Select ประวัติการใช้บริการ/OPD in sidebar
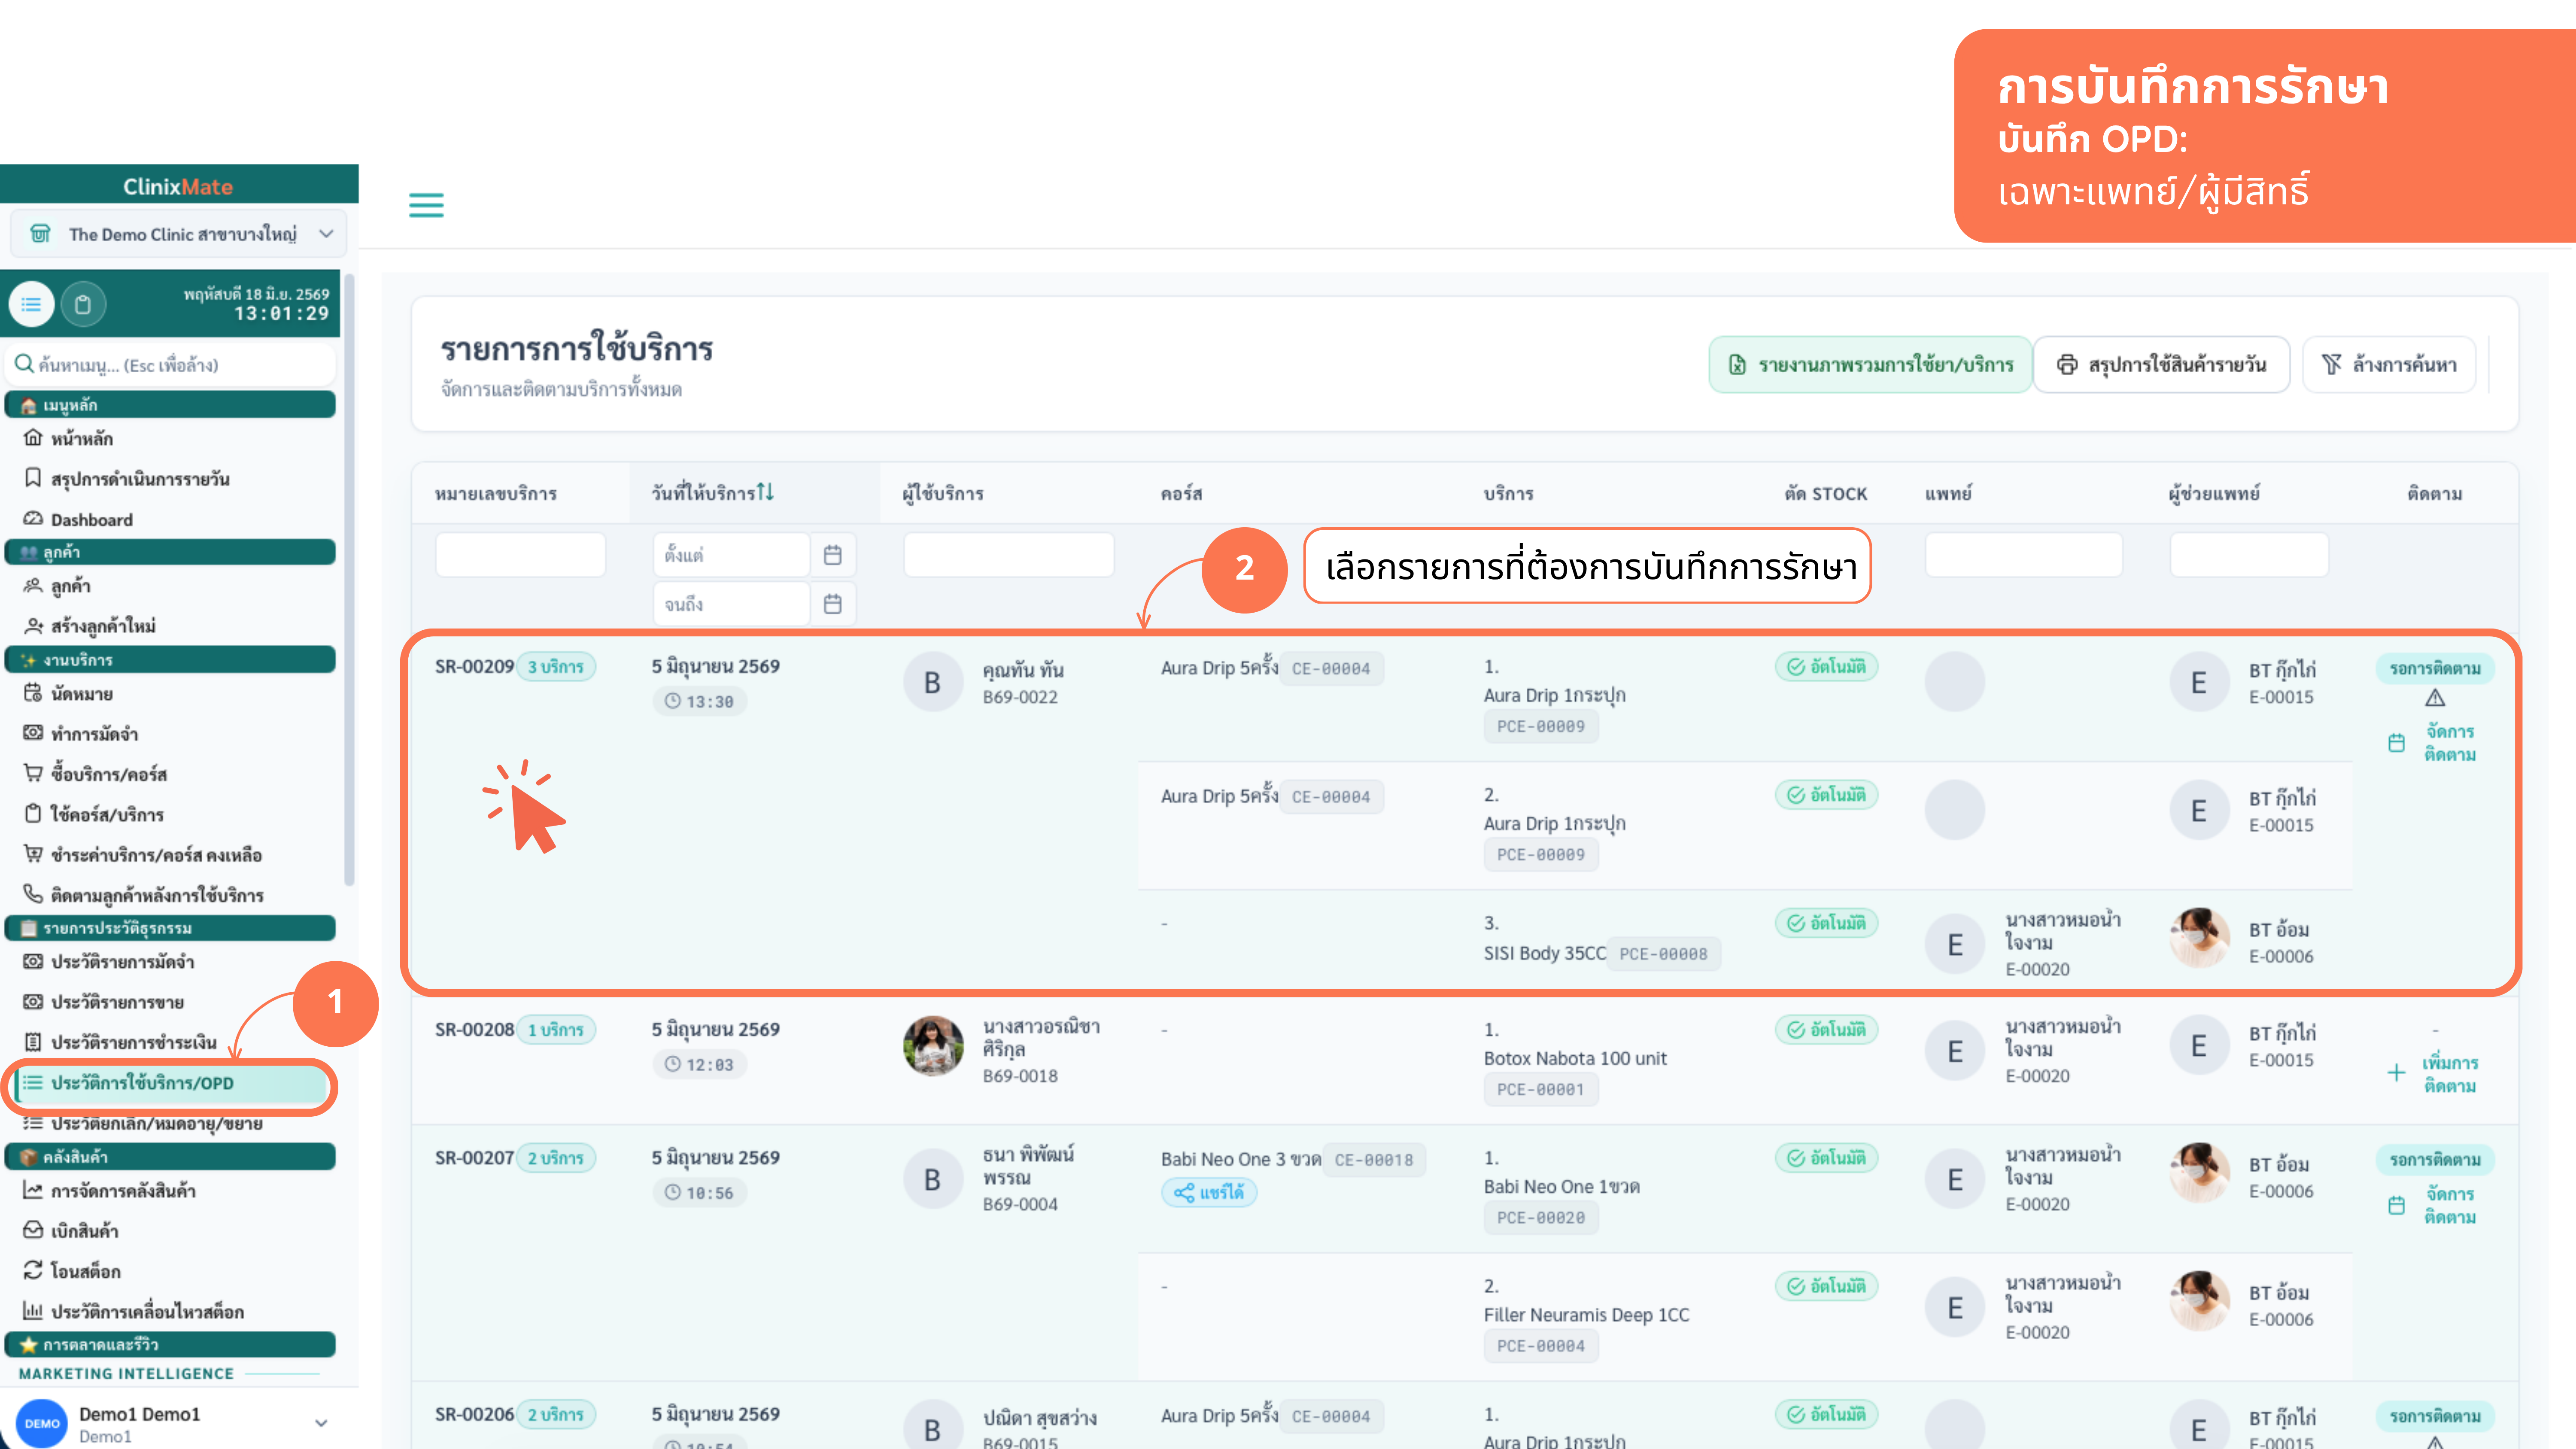This screenshot has height=1449, width=2576. coord(170,1083)
